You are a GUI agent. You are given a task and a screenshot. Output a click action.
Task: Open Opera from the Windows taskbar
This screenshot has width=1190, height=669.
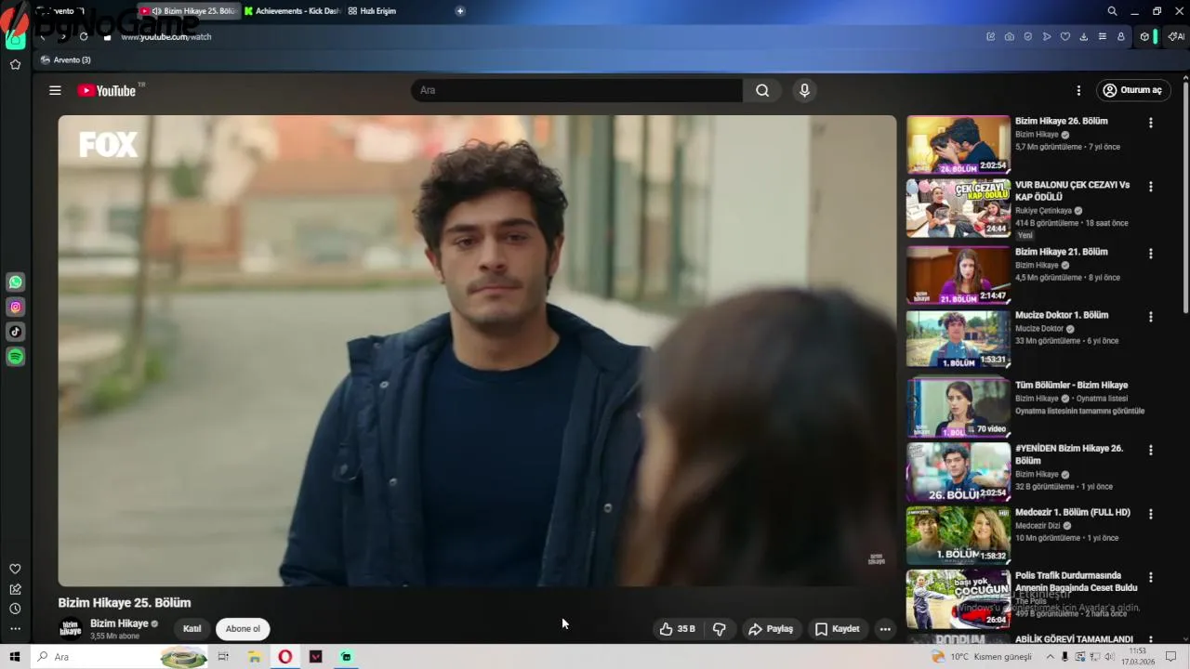tap(285, 657)
